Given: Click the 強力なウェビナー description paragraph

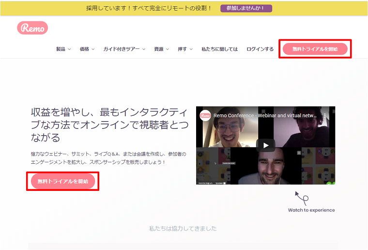Looking at the screenshot, I should pyautogui.click(x=108, y=158).
